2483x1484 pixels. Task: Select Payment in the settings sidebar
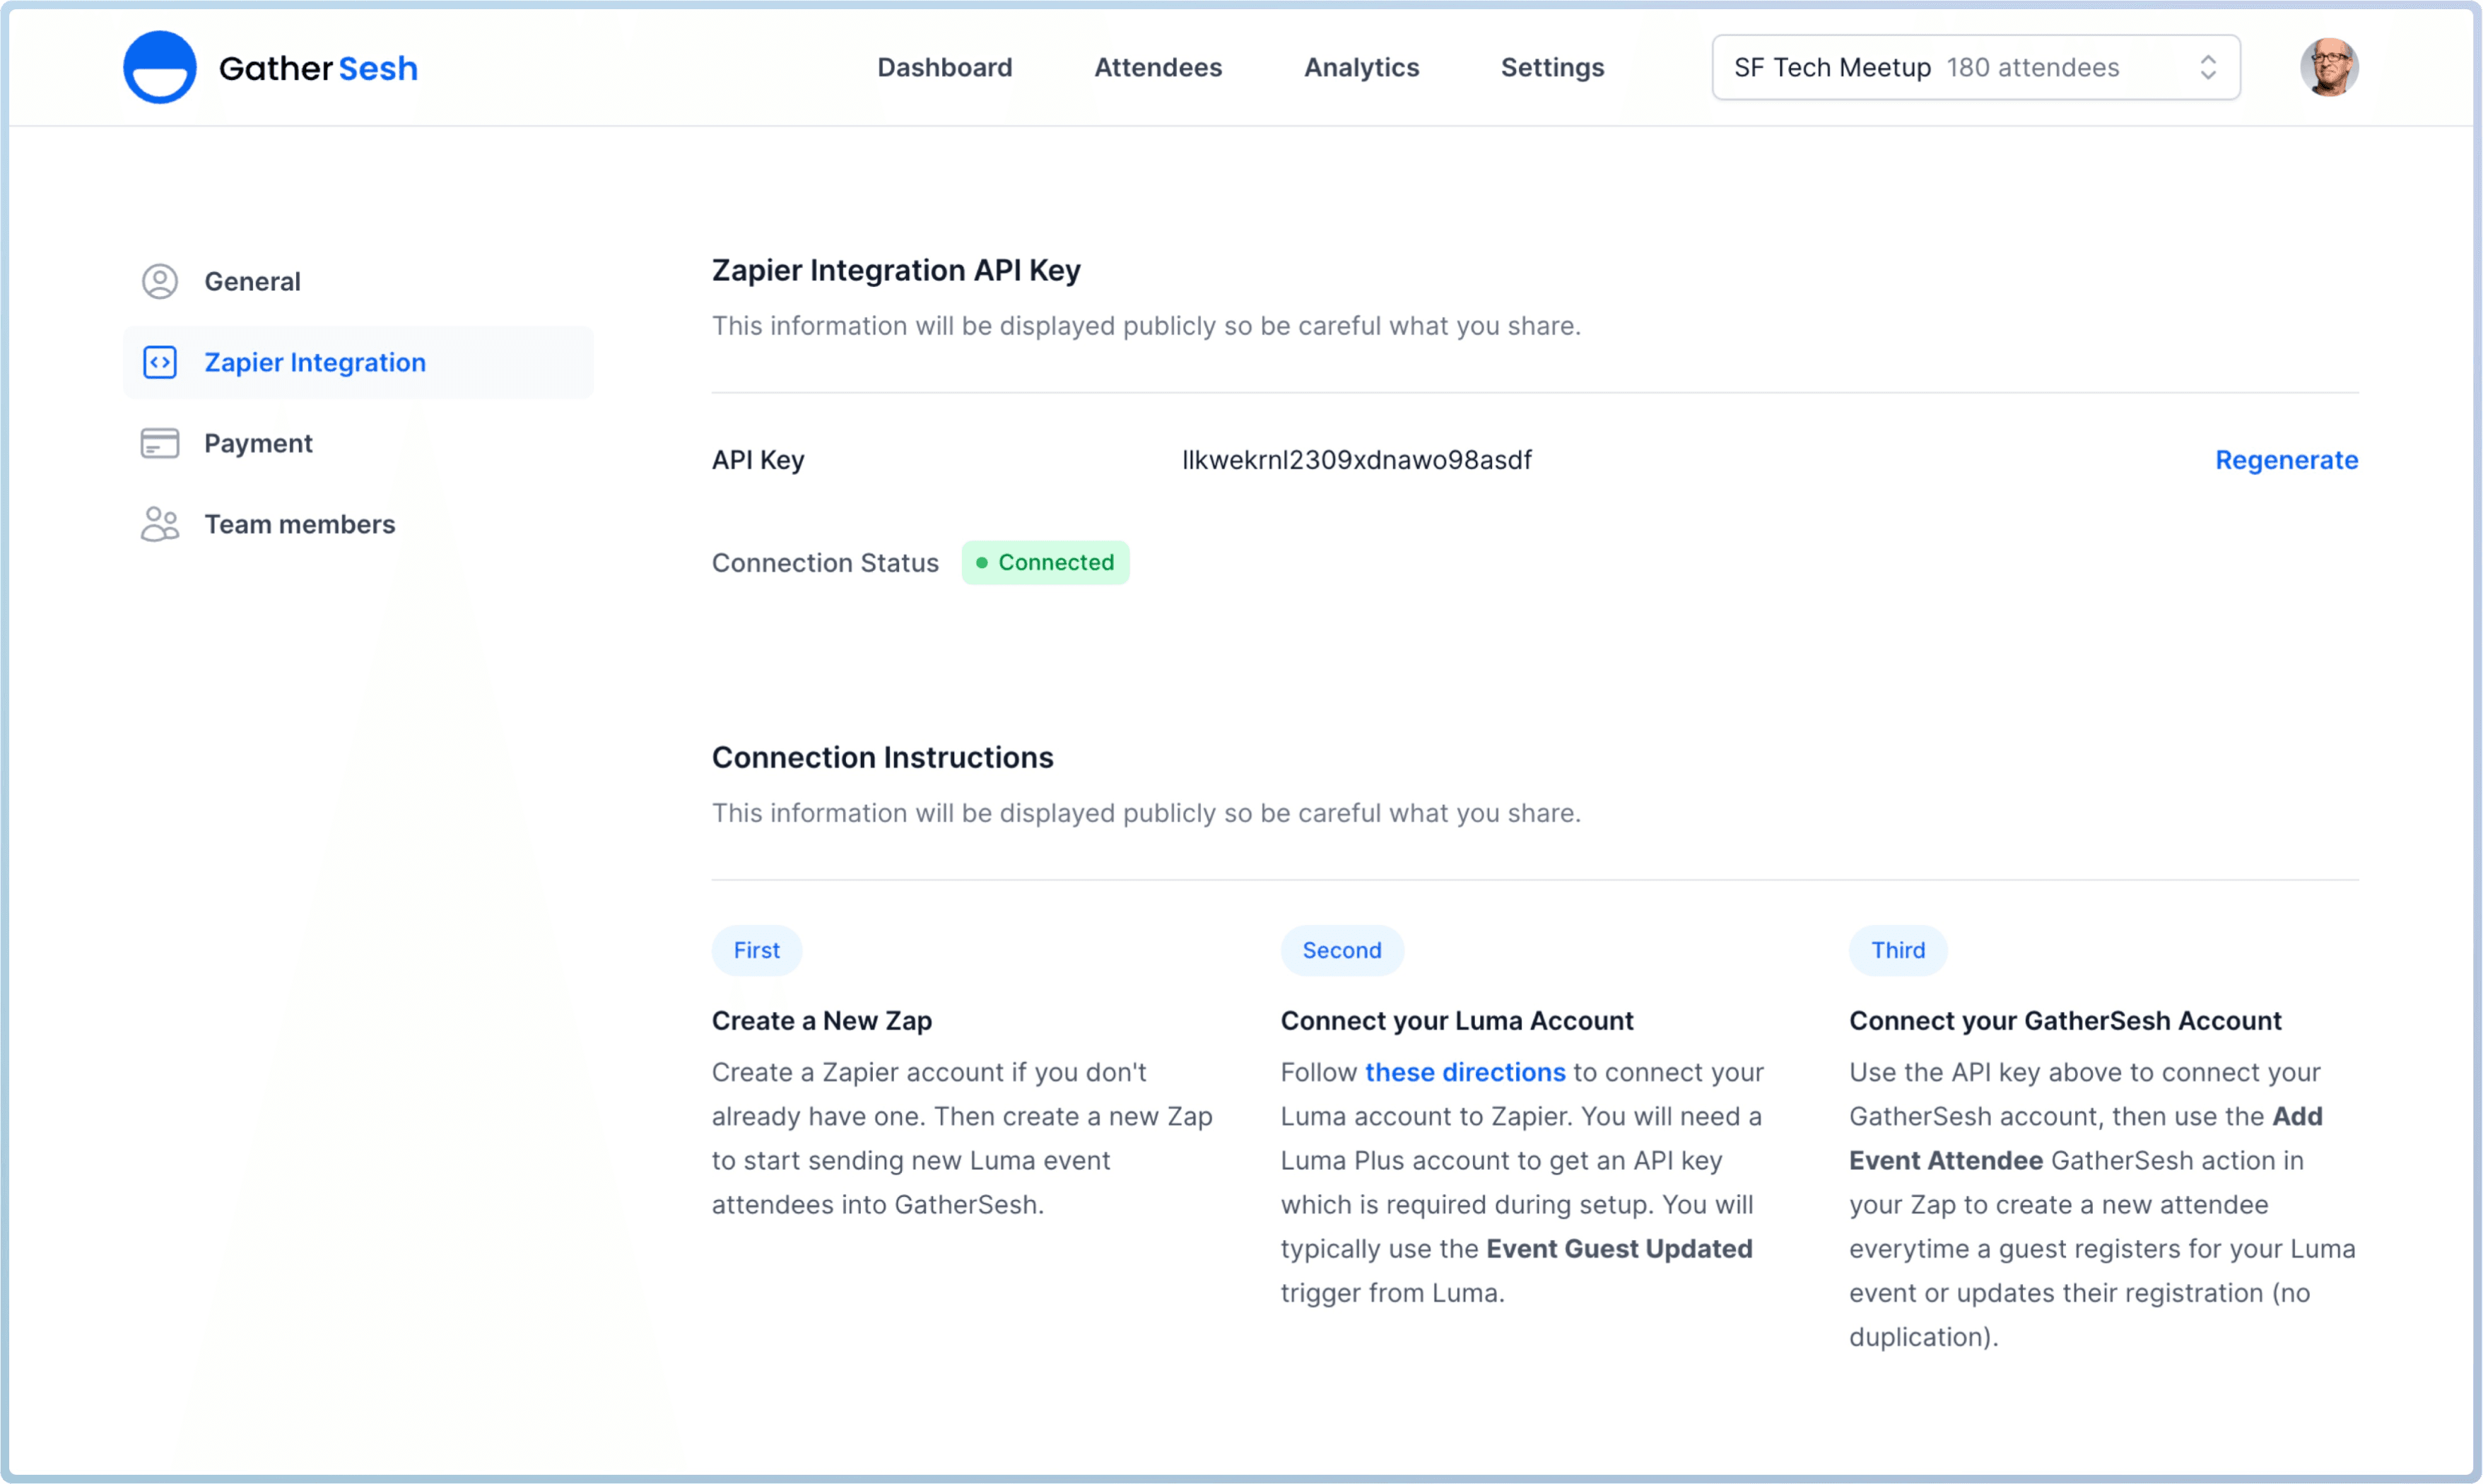coord(358,443)
